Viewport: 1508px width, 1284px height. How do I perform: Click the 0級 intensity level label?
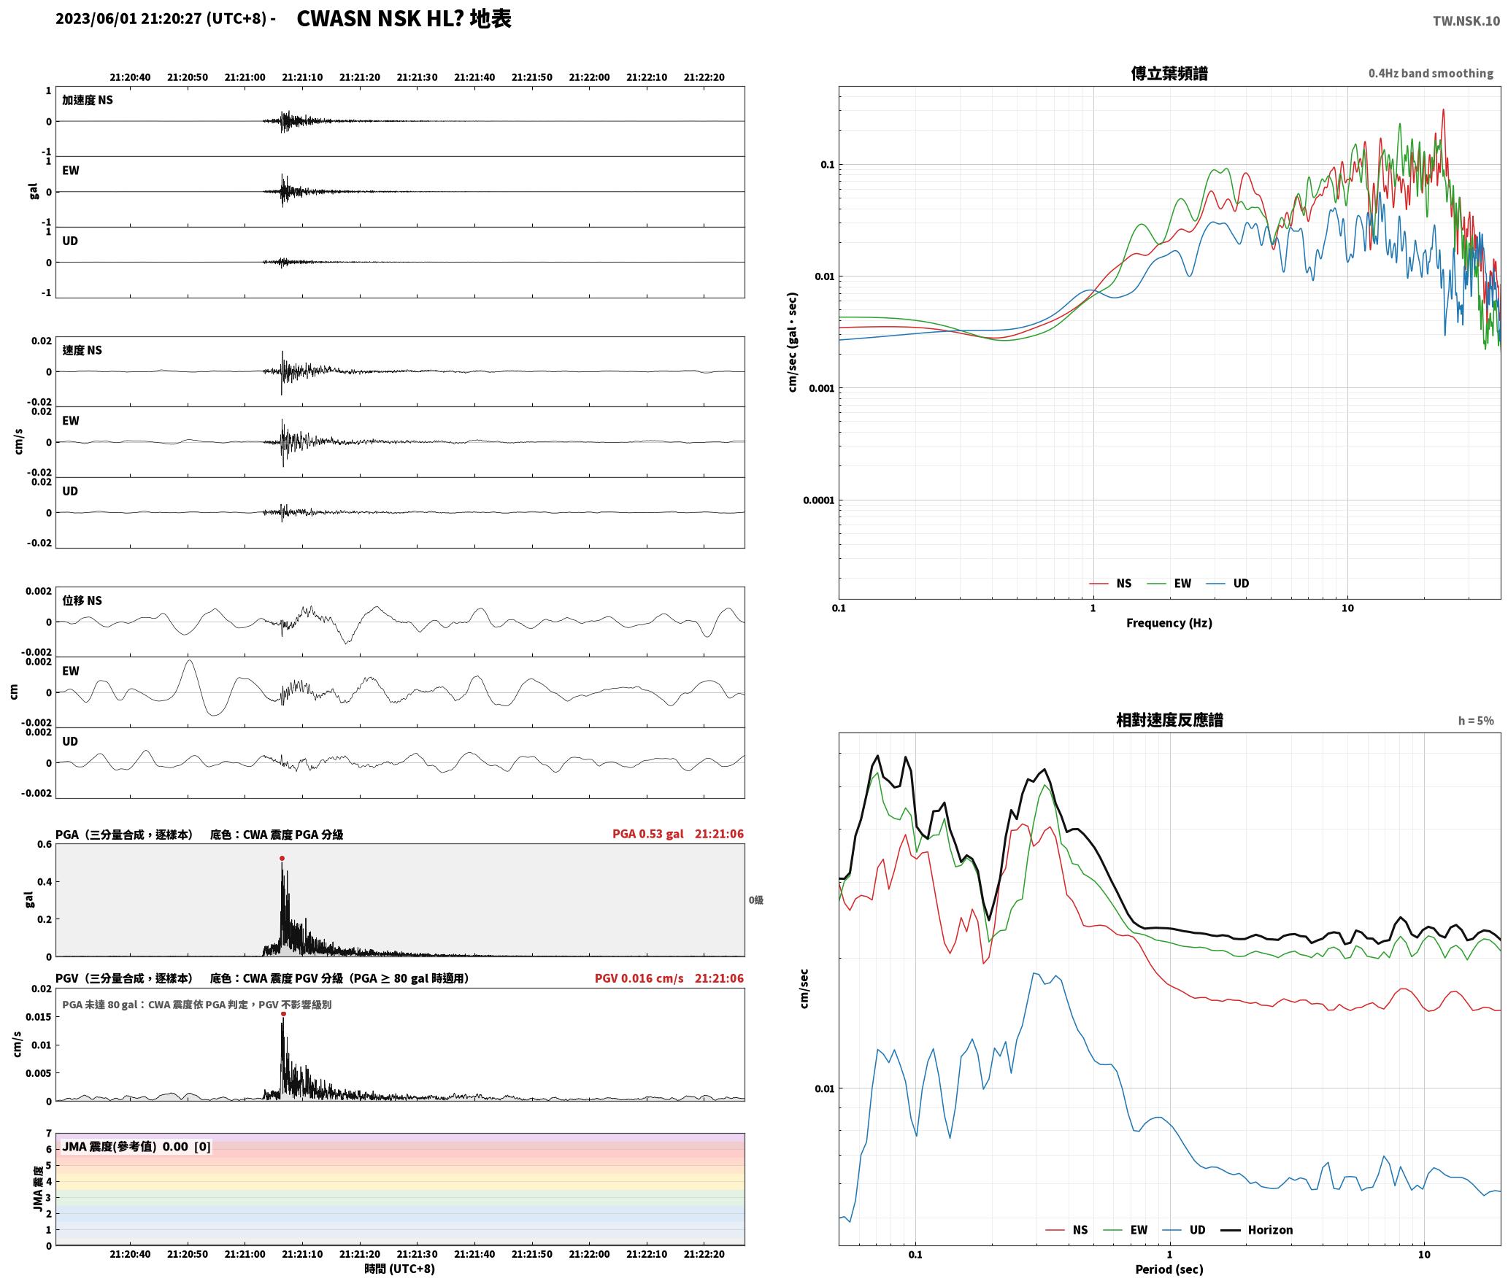pos(755,900)
